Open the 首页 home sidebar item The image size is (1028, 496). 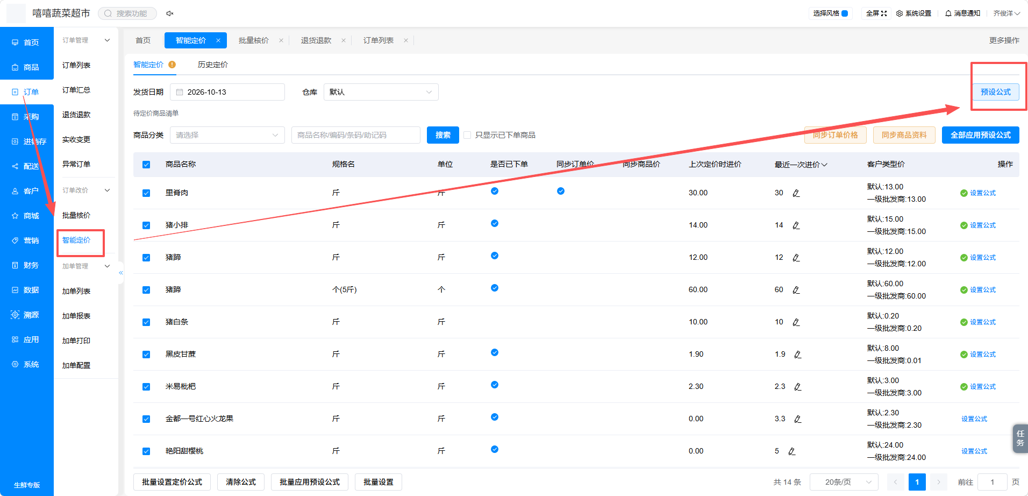coord(27,42)
